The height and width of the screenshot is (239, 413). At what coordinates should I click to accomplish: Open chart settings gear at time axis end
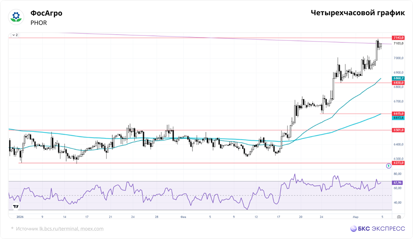tap(399, 217)
